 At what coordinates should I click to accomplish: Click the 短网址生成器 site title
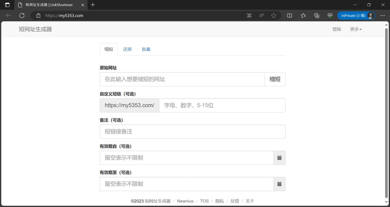tap(35, 29)
